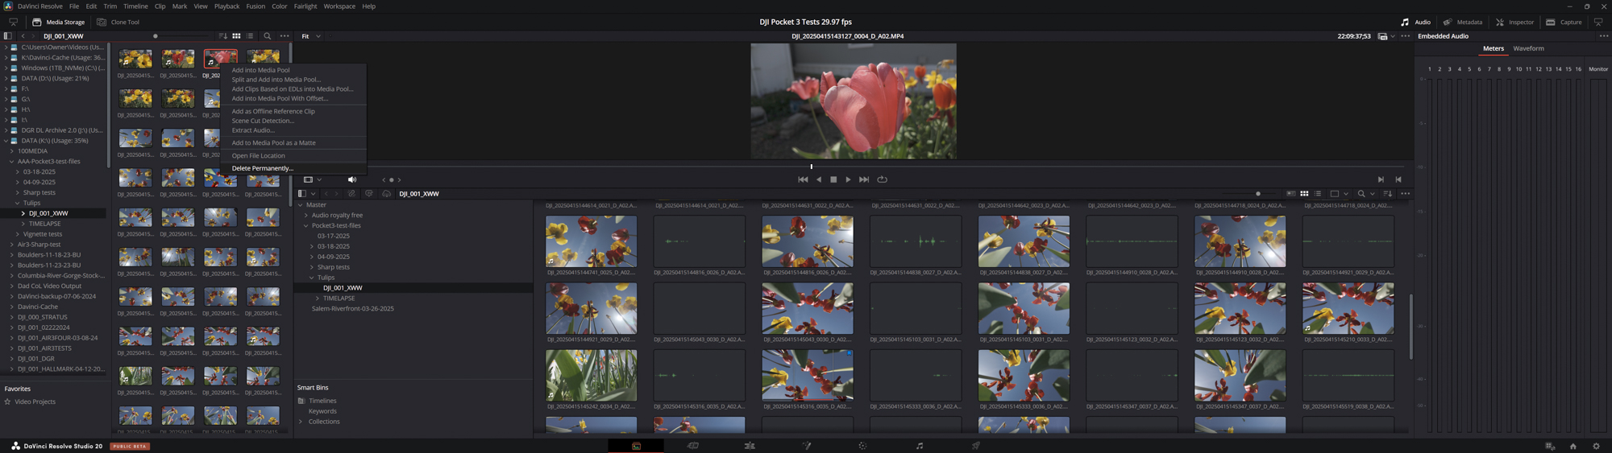The image size is (1612, 453).
Task: Toggle media storage sidebar panel icon
Action: [x=8, y=36]
